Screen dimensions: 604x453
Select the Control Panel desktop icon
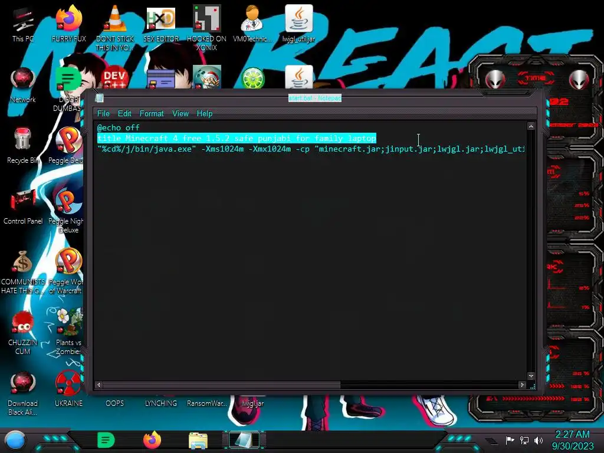(23, 207)
